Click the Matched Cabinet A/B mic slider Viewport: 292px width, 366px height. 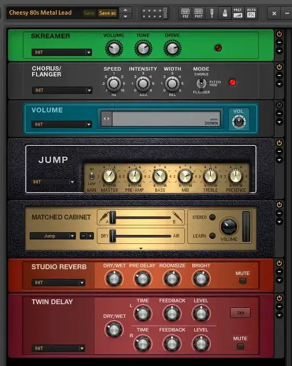tap(141, 217)
